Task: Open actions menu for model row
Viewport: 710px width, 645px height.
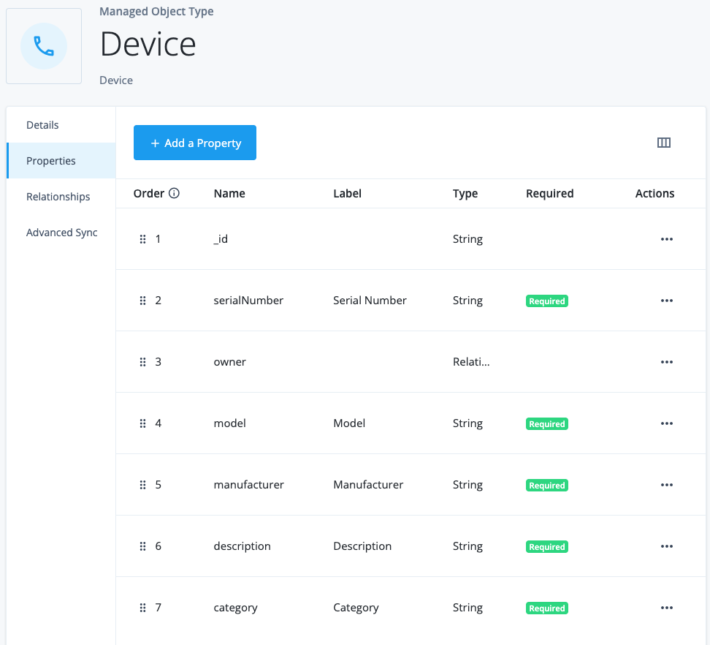Action: point(666,423)
